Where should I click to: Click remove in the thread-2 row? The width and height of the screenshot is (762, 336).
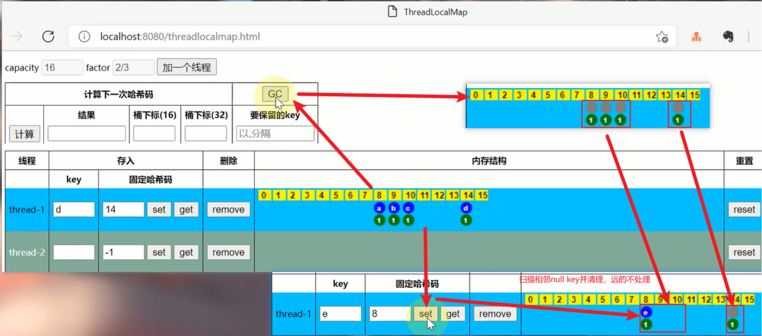(228, 252)
